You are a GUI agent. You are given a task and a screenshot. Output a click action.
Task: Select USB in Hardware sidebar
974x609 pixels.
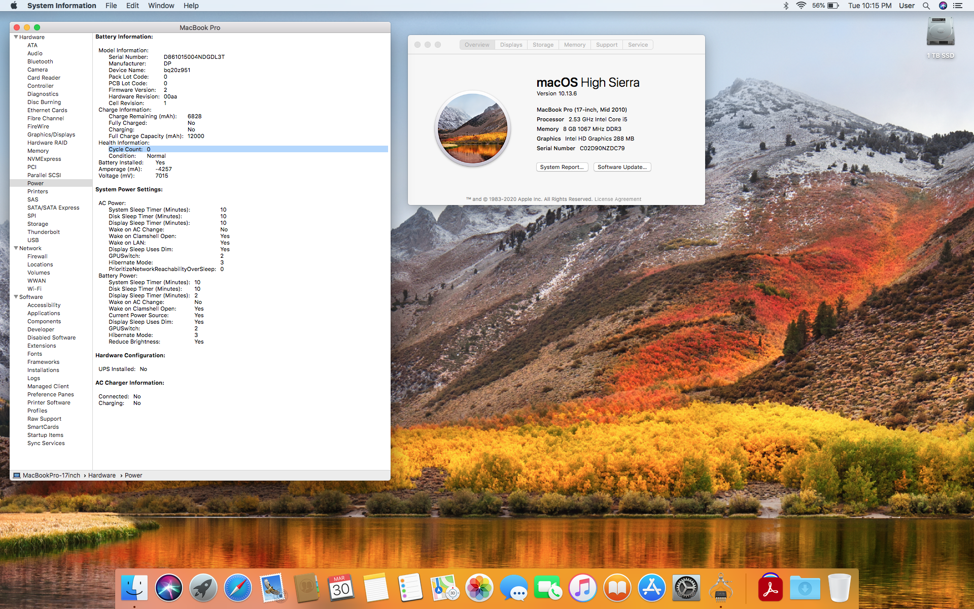click(x=33, y=240)
